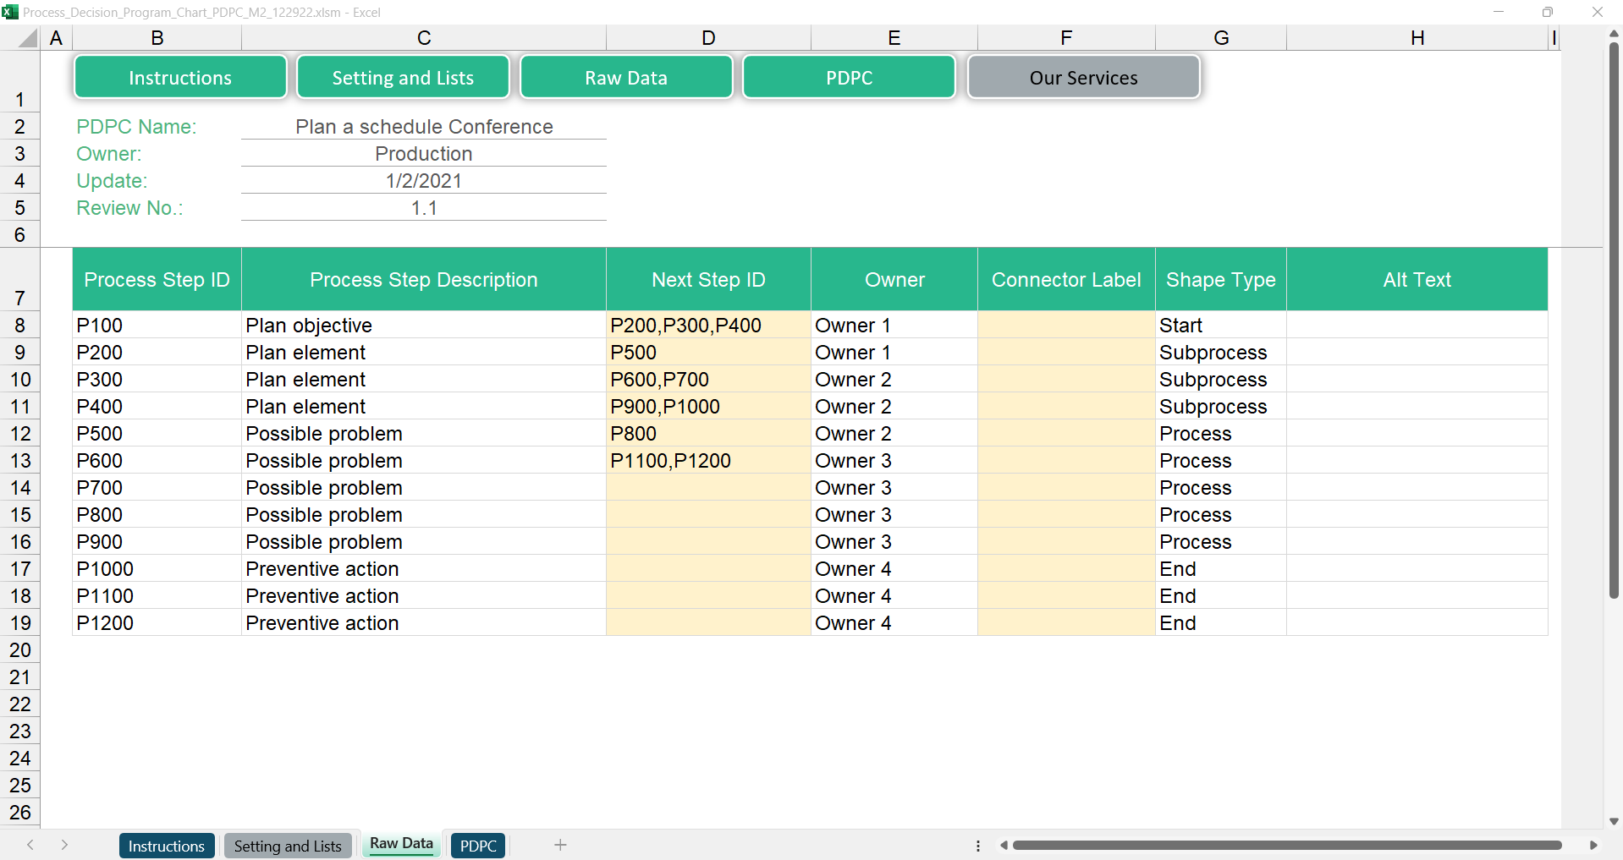Switch to the Setting and Lists sheet tab
This screenshot has height=860, width=1623.
tap(288, 846)
